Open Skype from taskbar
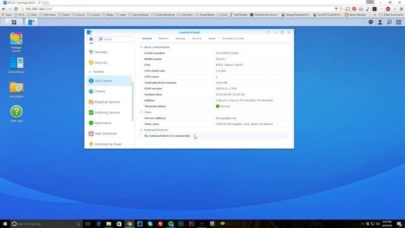Screen dimensions: 405x228 click(x=150, y=224)
